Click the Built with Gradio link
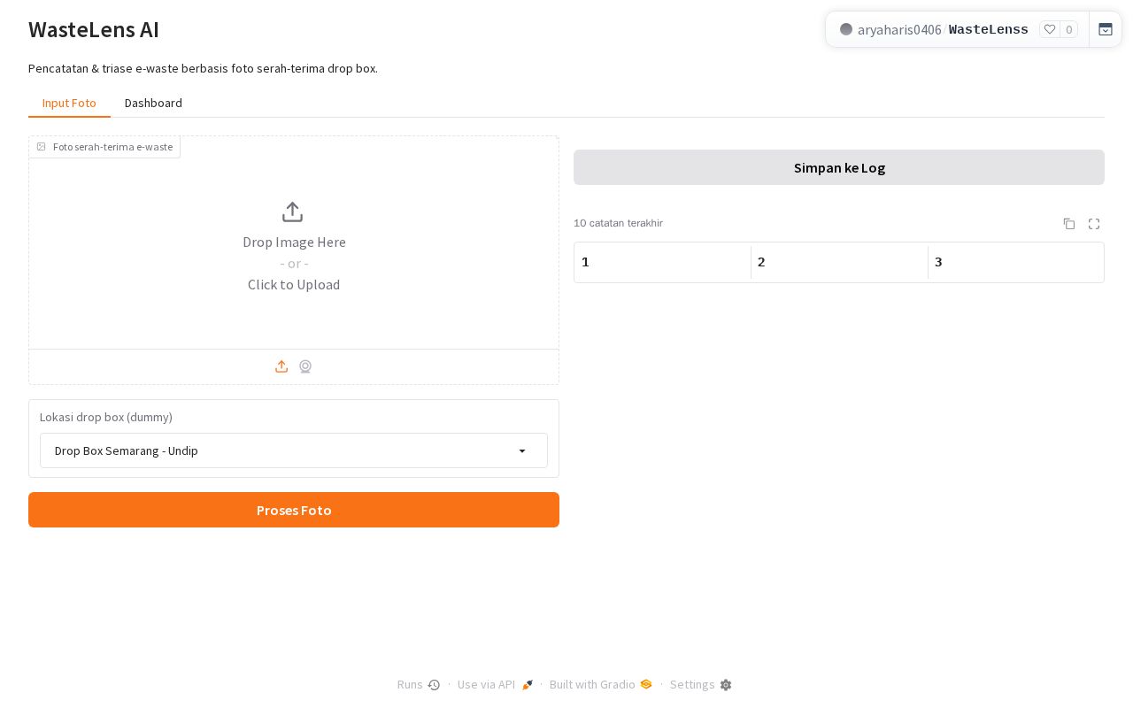Image resolution: width=1133 pixels, height=708 pixels. pyautogui.click(x=601, y=684)
